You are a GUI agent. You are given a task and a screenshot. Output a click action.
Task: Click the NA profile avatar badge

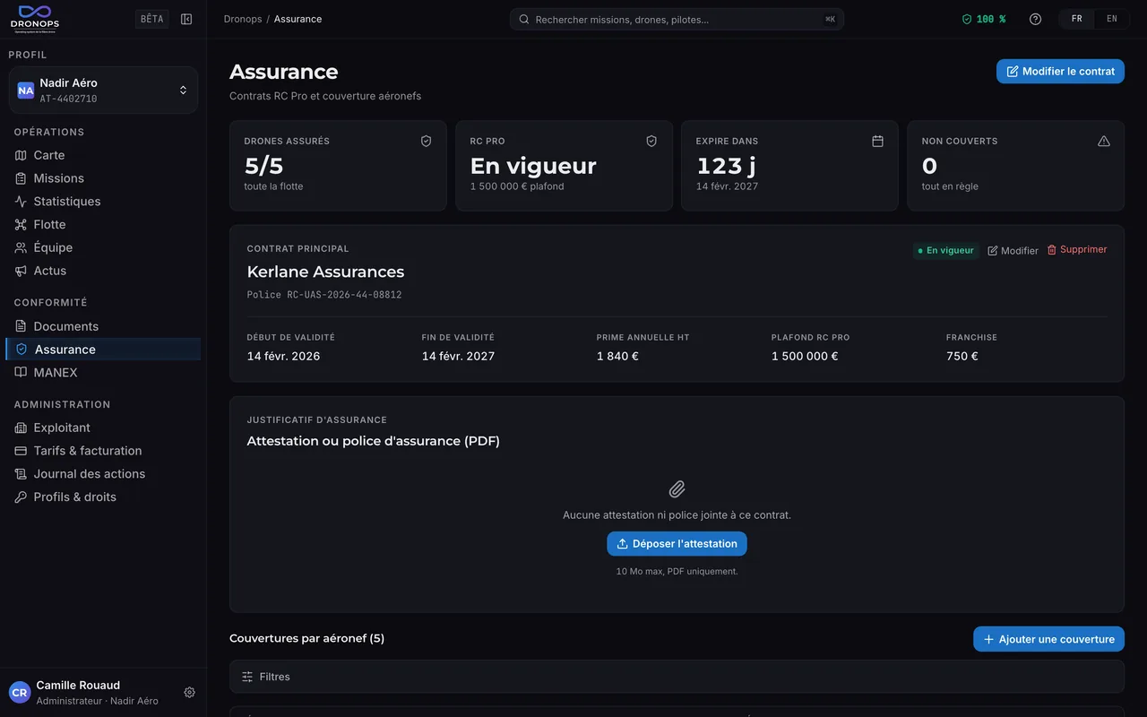click(26, 91)
